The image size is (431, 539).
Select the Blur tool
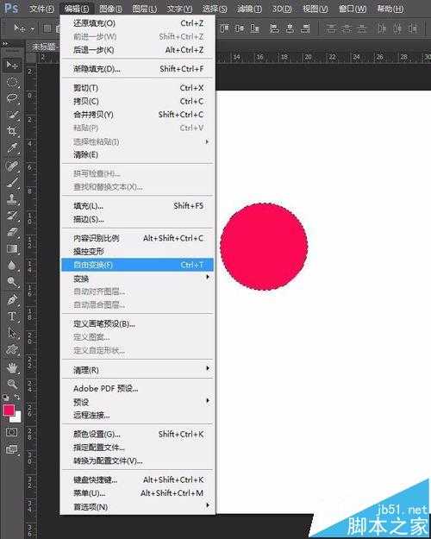pos(12,266)
